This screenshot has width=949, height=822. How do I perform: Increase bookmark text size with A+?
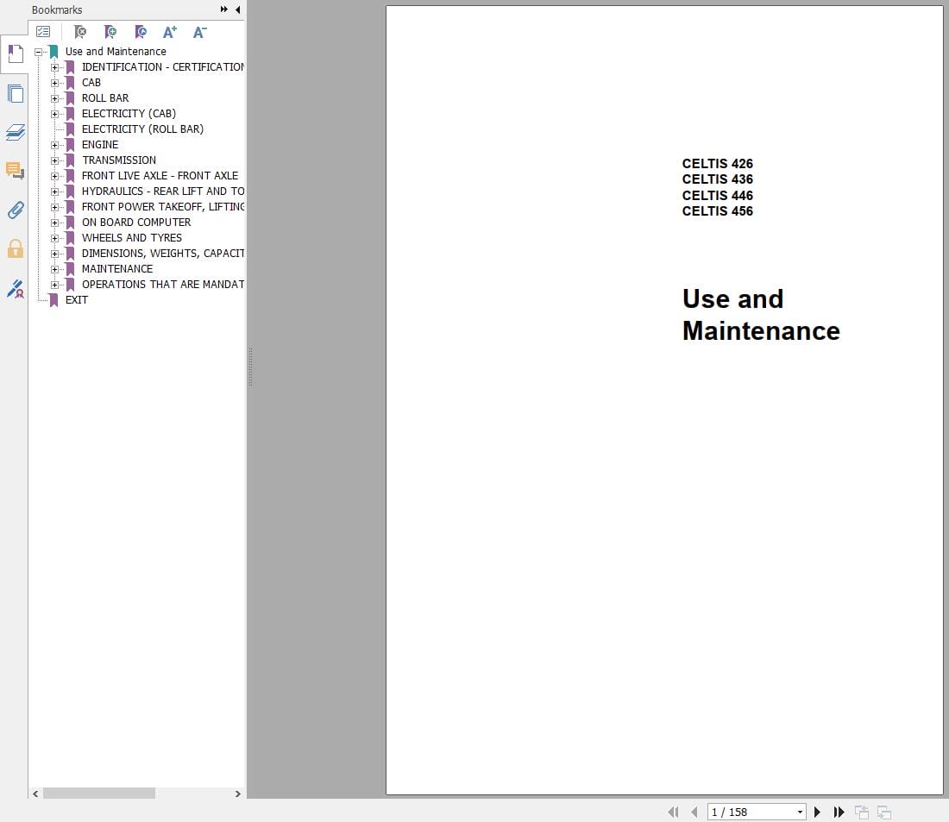[169, 31]
